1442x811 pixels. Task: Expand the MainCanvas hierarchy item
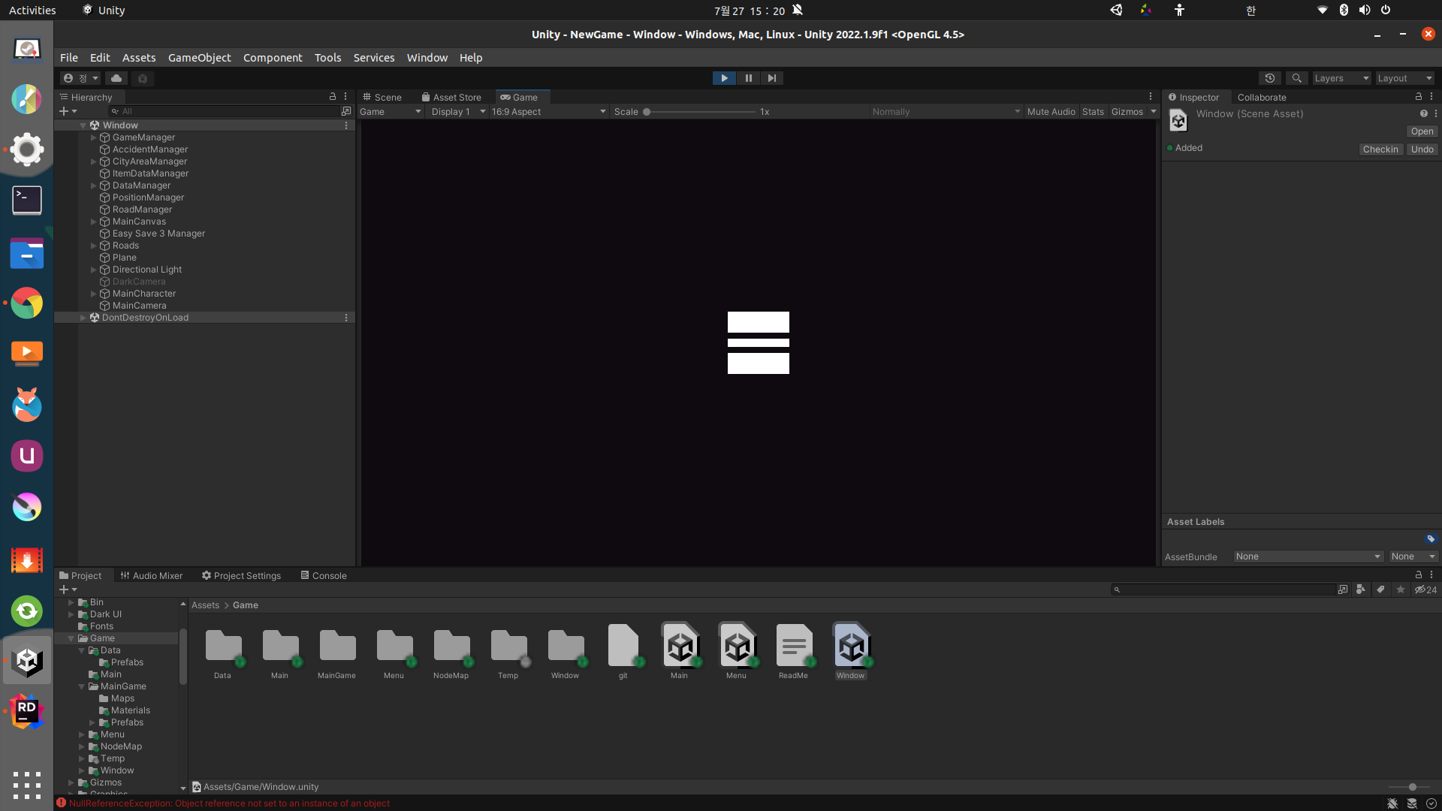(94, 222)
